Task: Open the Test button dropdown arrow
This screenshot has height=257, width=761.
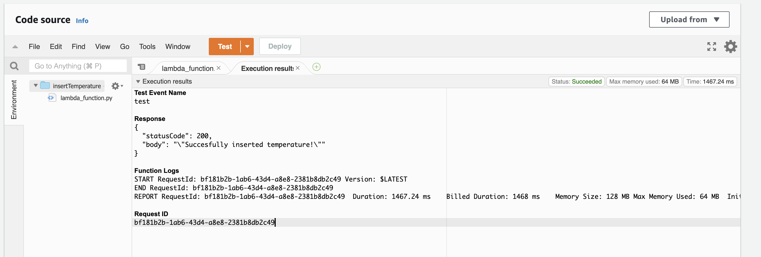Action: 247,46
